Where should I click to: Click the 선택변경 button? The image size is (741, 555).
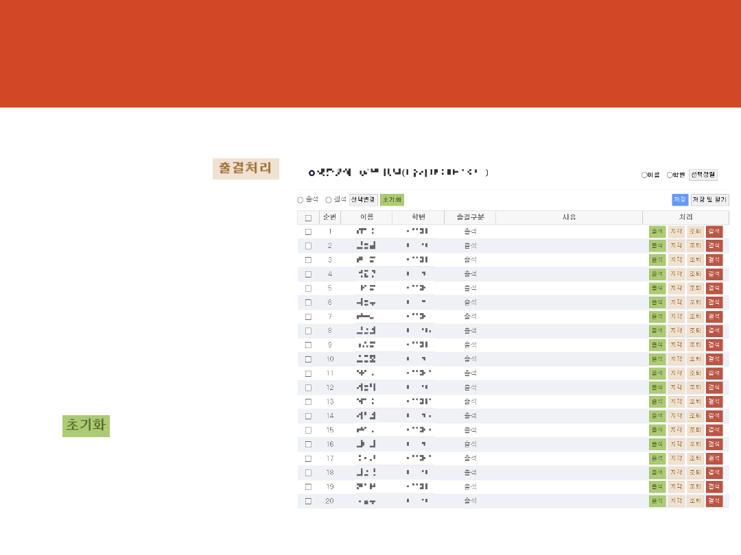click(x=363, y=200)
